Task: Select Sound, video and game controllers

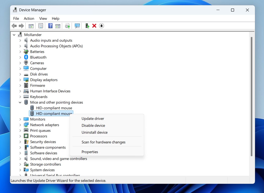Action: [x=59, y=159]
